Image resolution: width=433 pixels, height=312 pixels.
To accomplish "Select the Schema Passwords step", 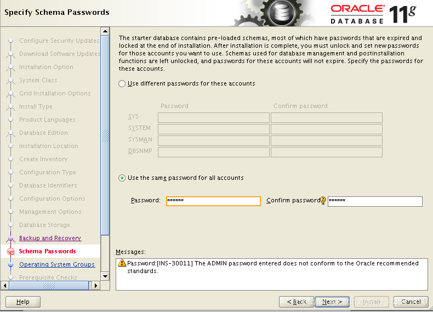I will (47, 251).
